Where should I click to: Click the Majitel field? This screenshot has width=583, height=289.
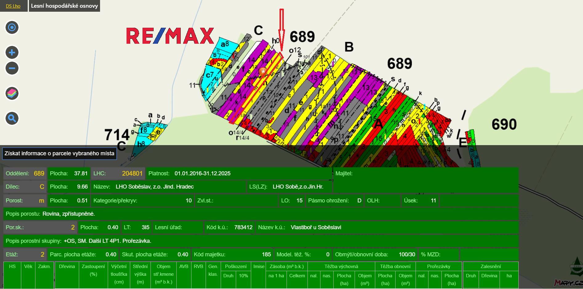pyautogui.click(x=426, y=180)
